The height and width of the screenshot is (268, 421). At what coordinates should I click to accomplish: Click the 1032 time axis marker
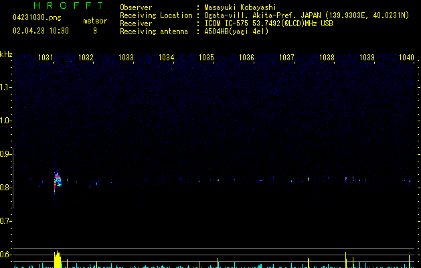(86, 58)
